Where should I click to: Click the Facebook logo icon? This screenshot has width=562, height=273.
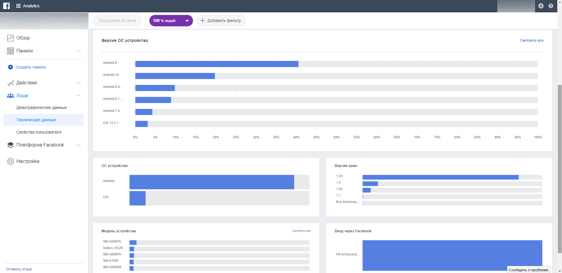[6, 6]
